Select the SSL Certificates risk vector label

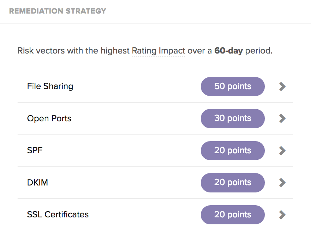58,214
